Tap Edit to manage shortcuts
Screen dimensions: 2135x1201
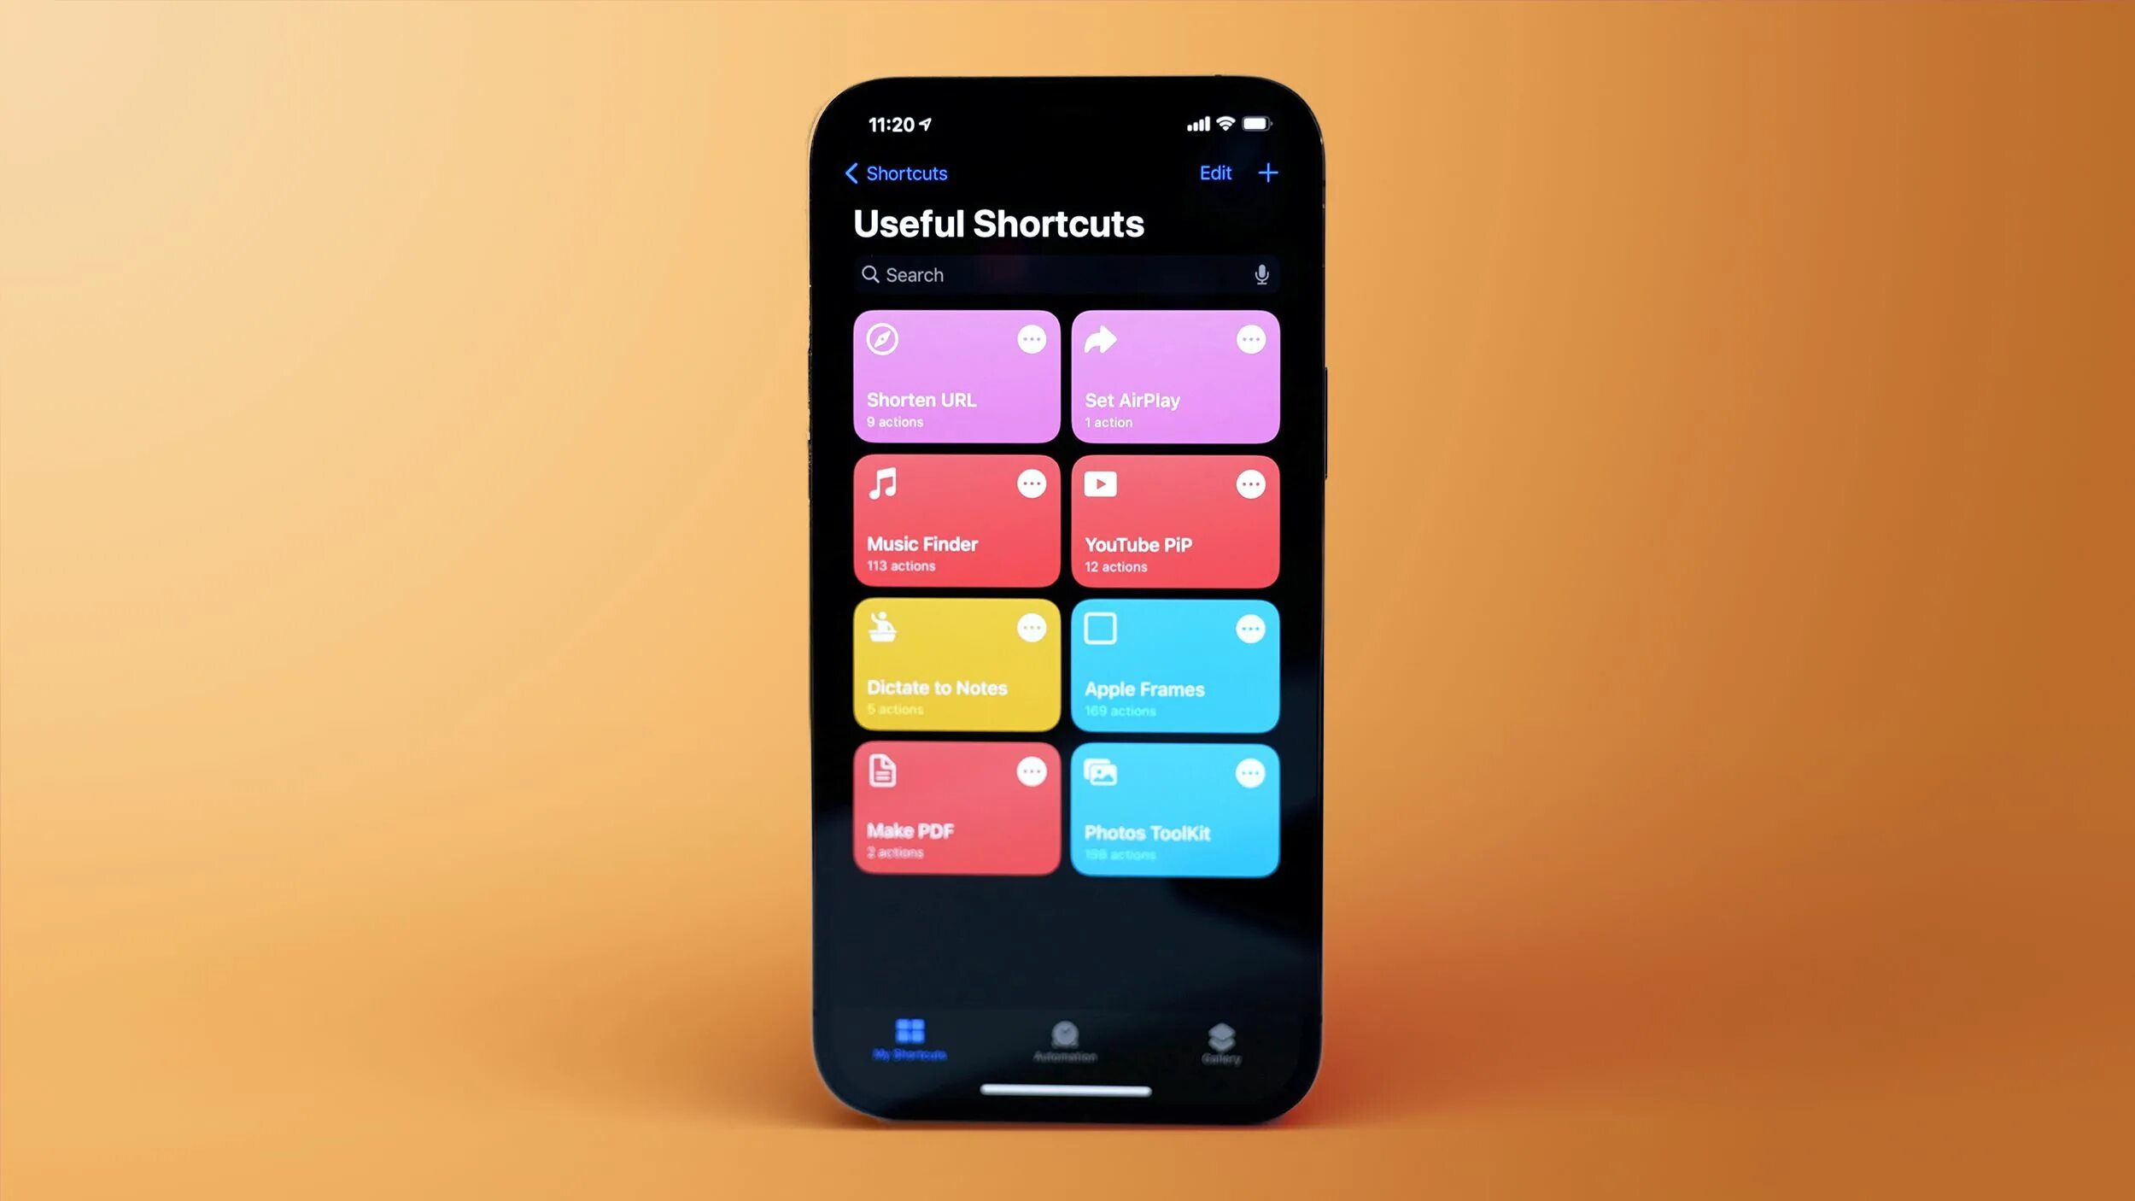pos(1217,173)
